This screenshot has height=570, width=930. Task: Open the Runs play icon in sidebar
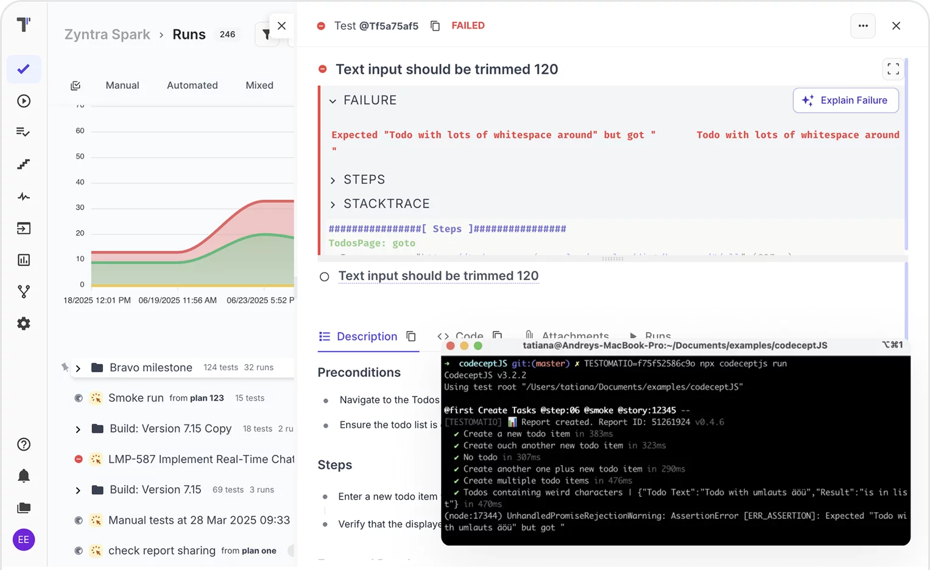tap(24, 101)
